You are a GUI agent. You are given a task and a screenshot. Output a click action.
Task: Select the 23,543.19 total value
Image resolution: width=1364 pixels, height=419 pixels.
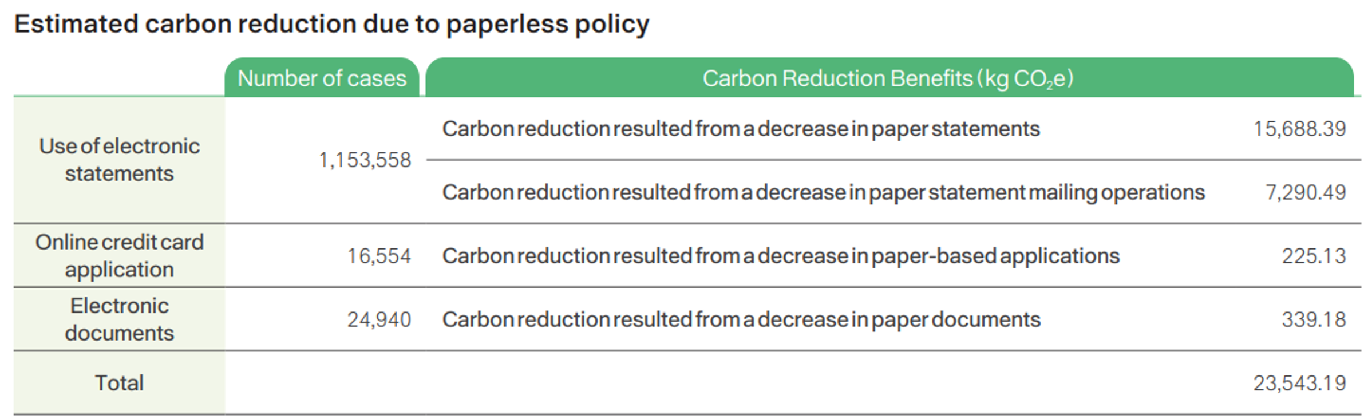1299,383
